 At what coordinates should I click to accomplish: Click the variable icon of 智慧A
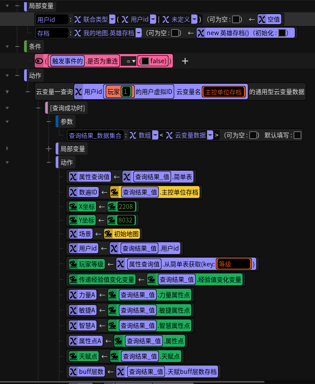click(73, 326)
